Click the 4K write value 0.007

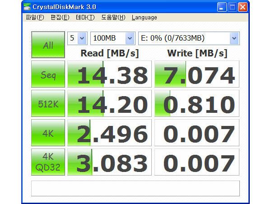pos(197,133)
